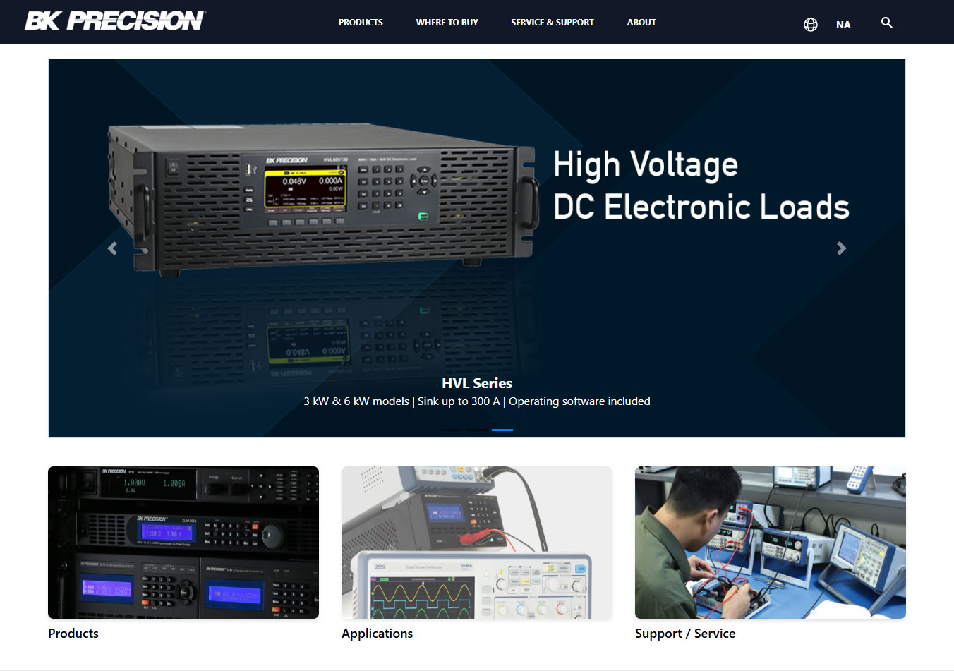Advance to next carousel slide arrow
Image resolution: width=954 pixels, height=671 pixels.
click(x=841, y=248)
